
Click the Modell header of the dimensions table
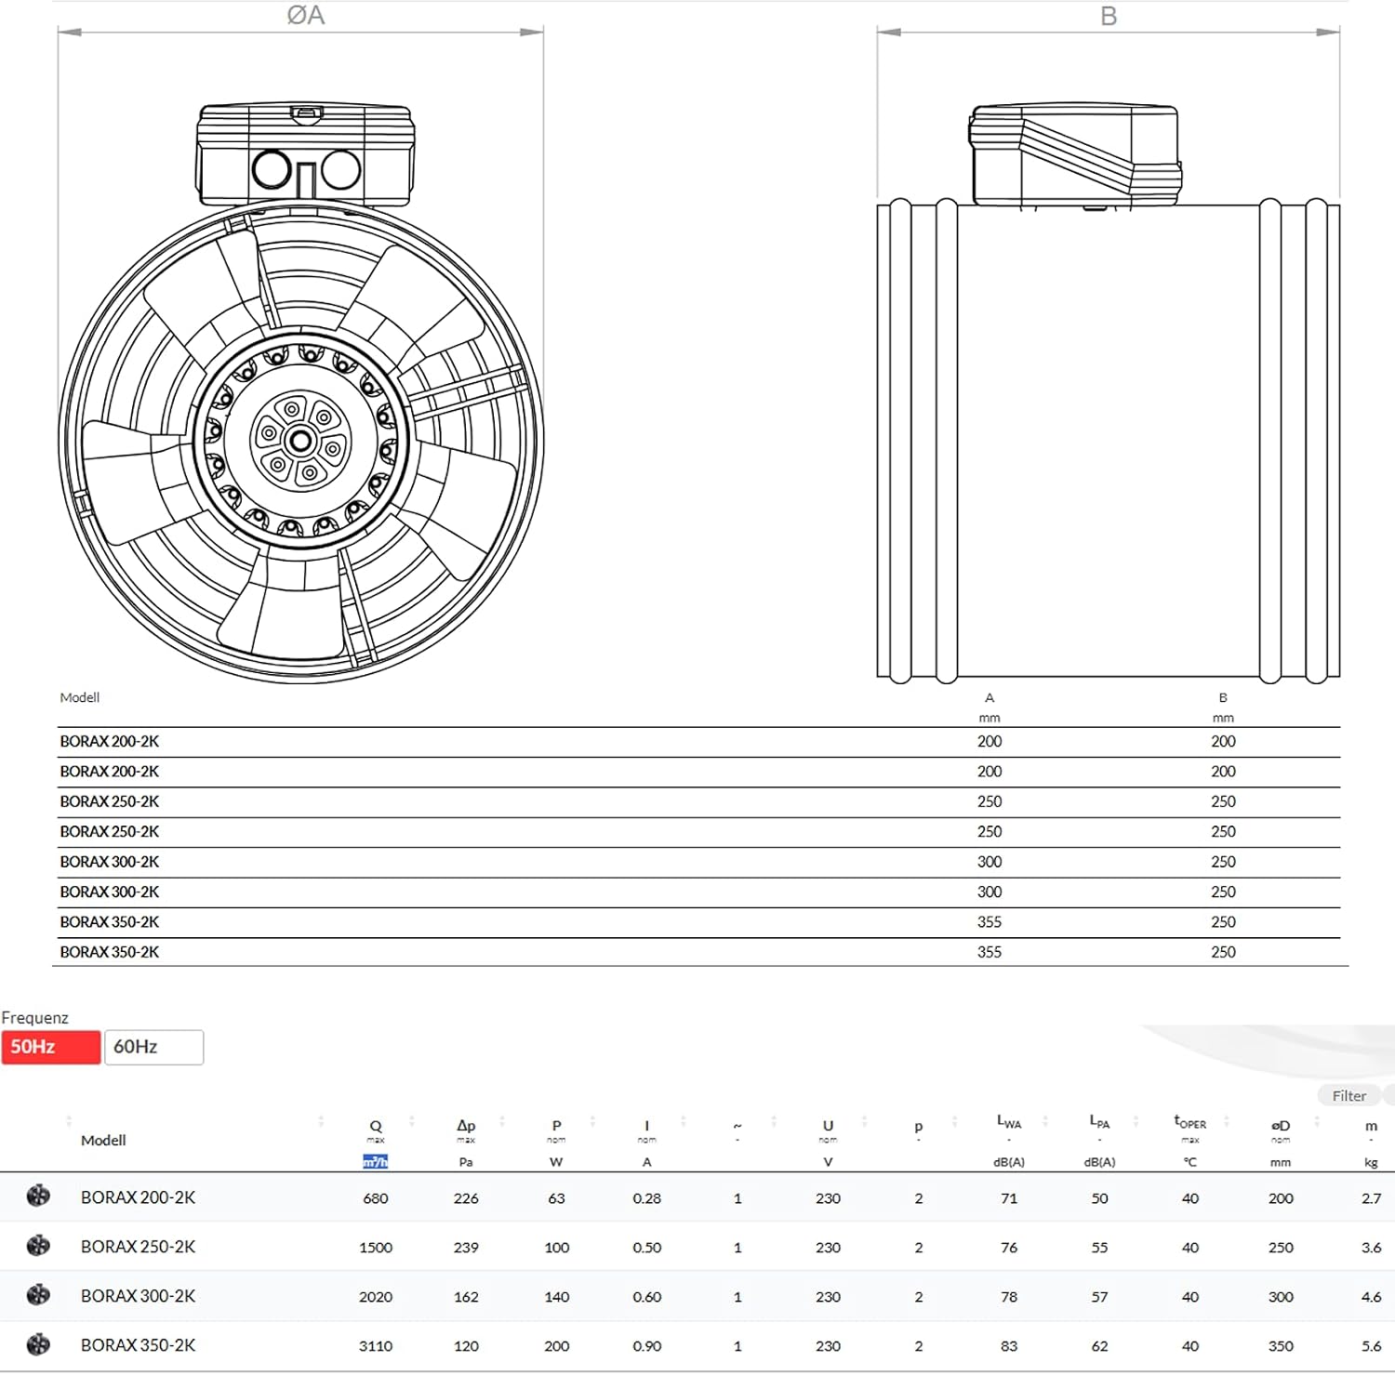(79, 697)
